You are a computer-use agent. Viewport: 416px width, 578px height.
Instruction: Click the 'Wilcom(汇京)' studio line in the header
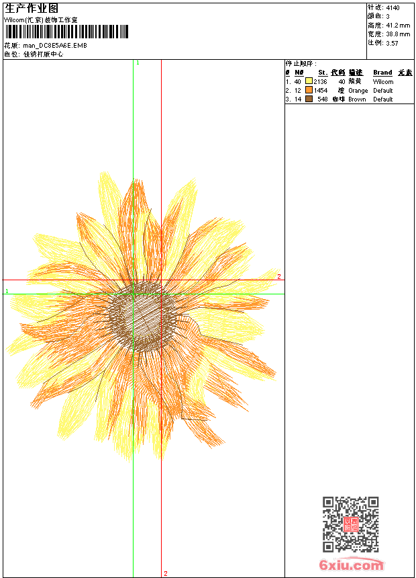click(x=41, y=20)
